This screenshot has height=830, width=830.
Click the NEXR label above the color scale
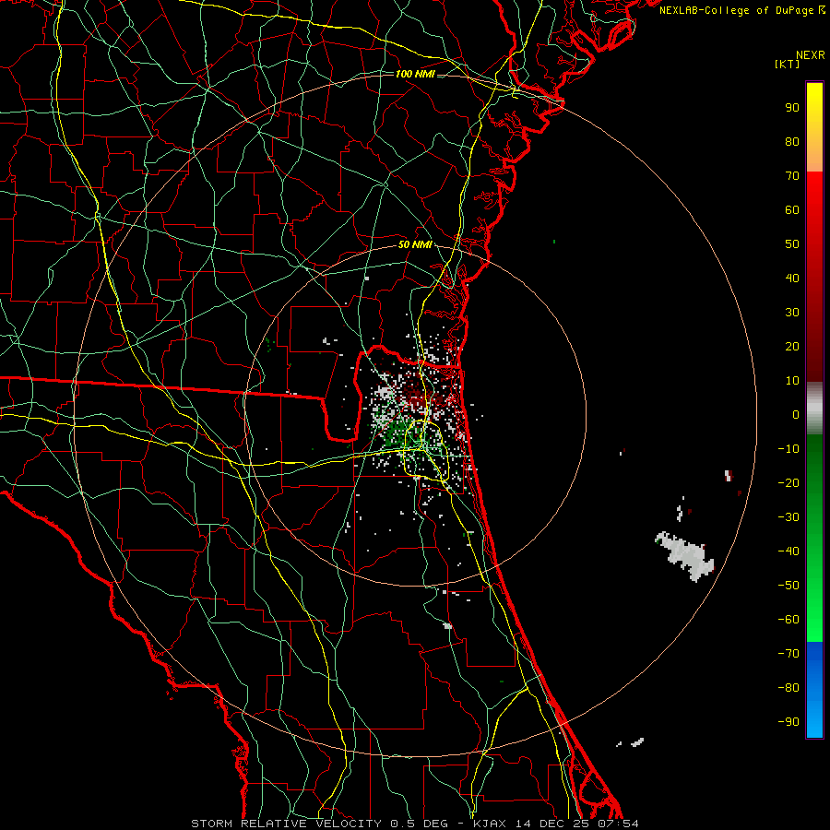tap(810, 55)
